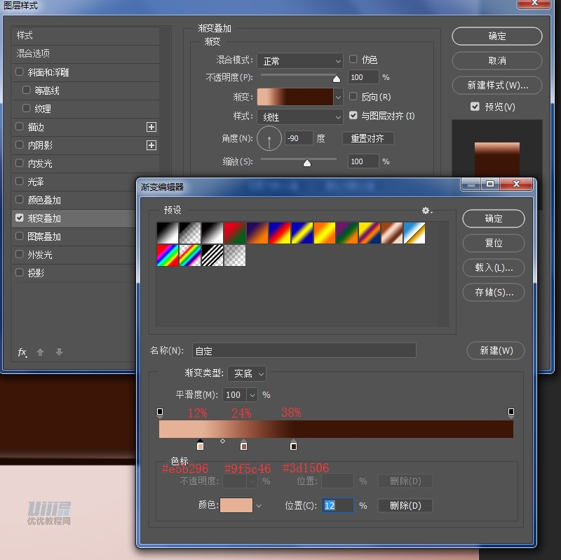Select 颜色叠加 in the styles list

(44, 200)
